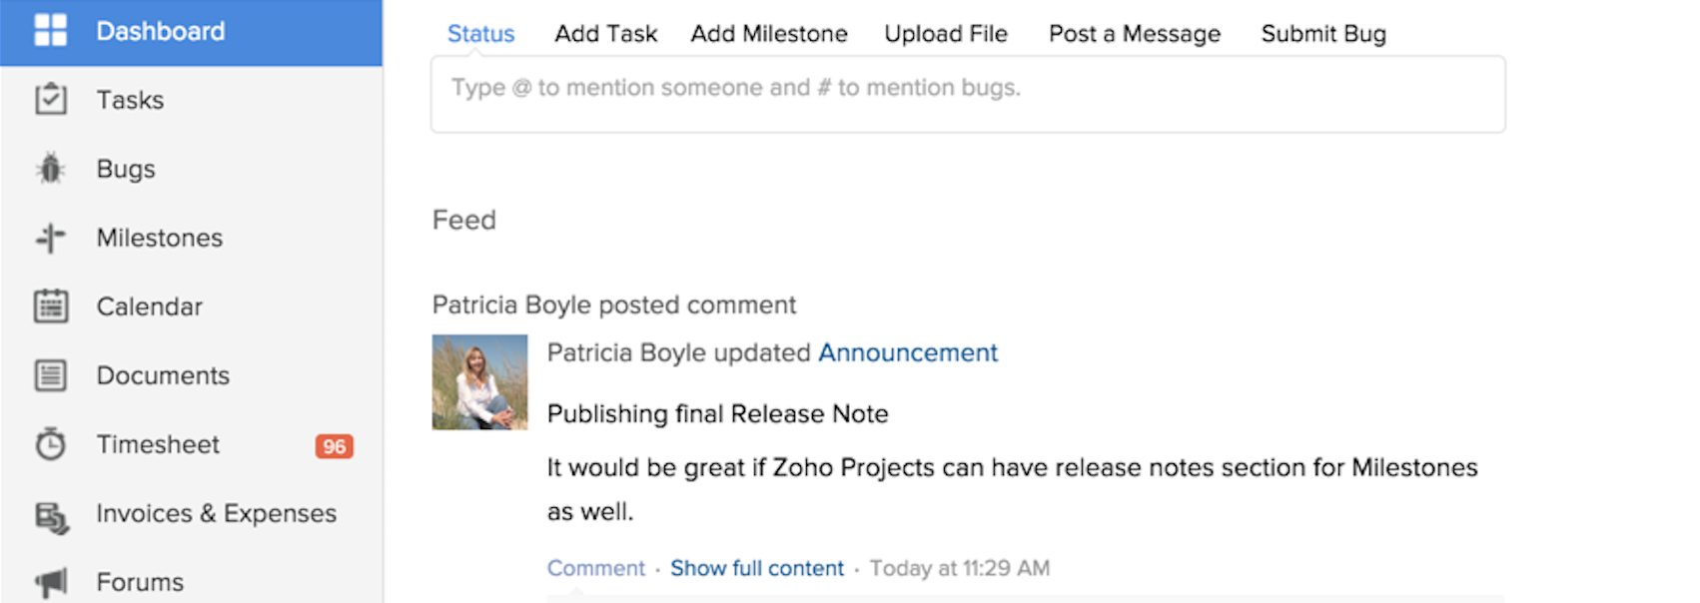Click the status input field to mention someone
Screen dimensions: 1700x603
967,94
